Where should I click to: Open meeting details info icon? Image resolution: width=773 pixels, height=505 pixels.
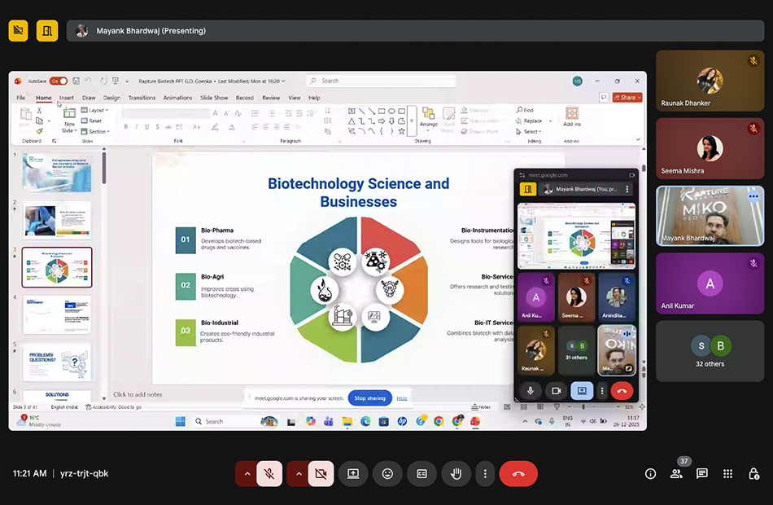coord(650,473)
